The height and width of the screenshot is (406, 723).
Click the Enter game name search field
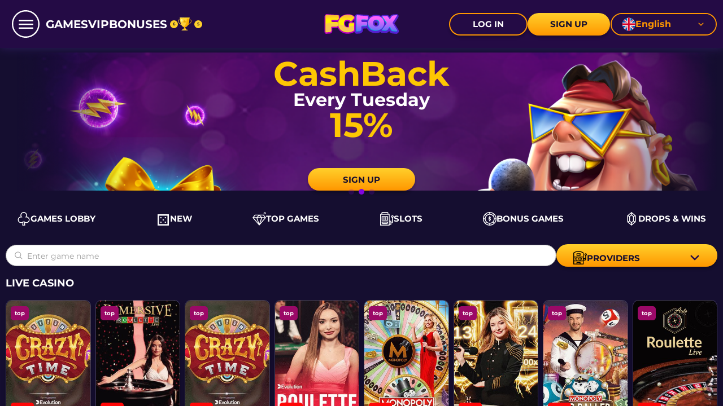coord(281,255)
